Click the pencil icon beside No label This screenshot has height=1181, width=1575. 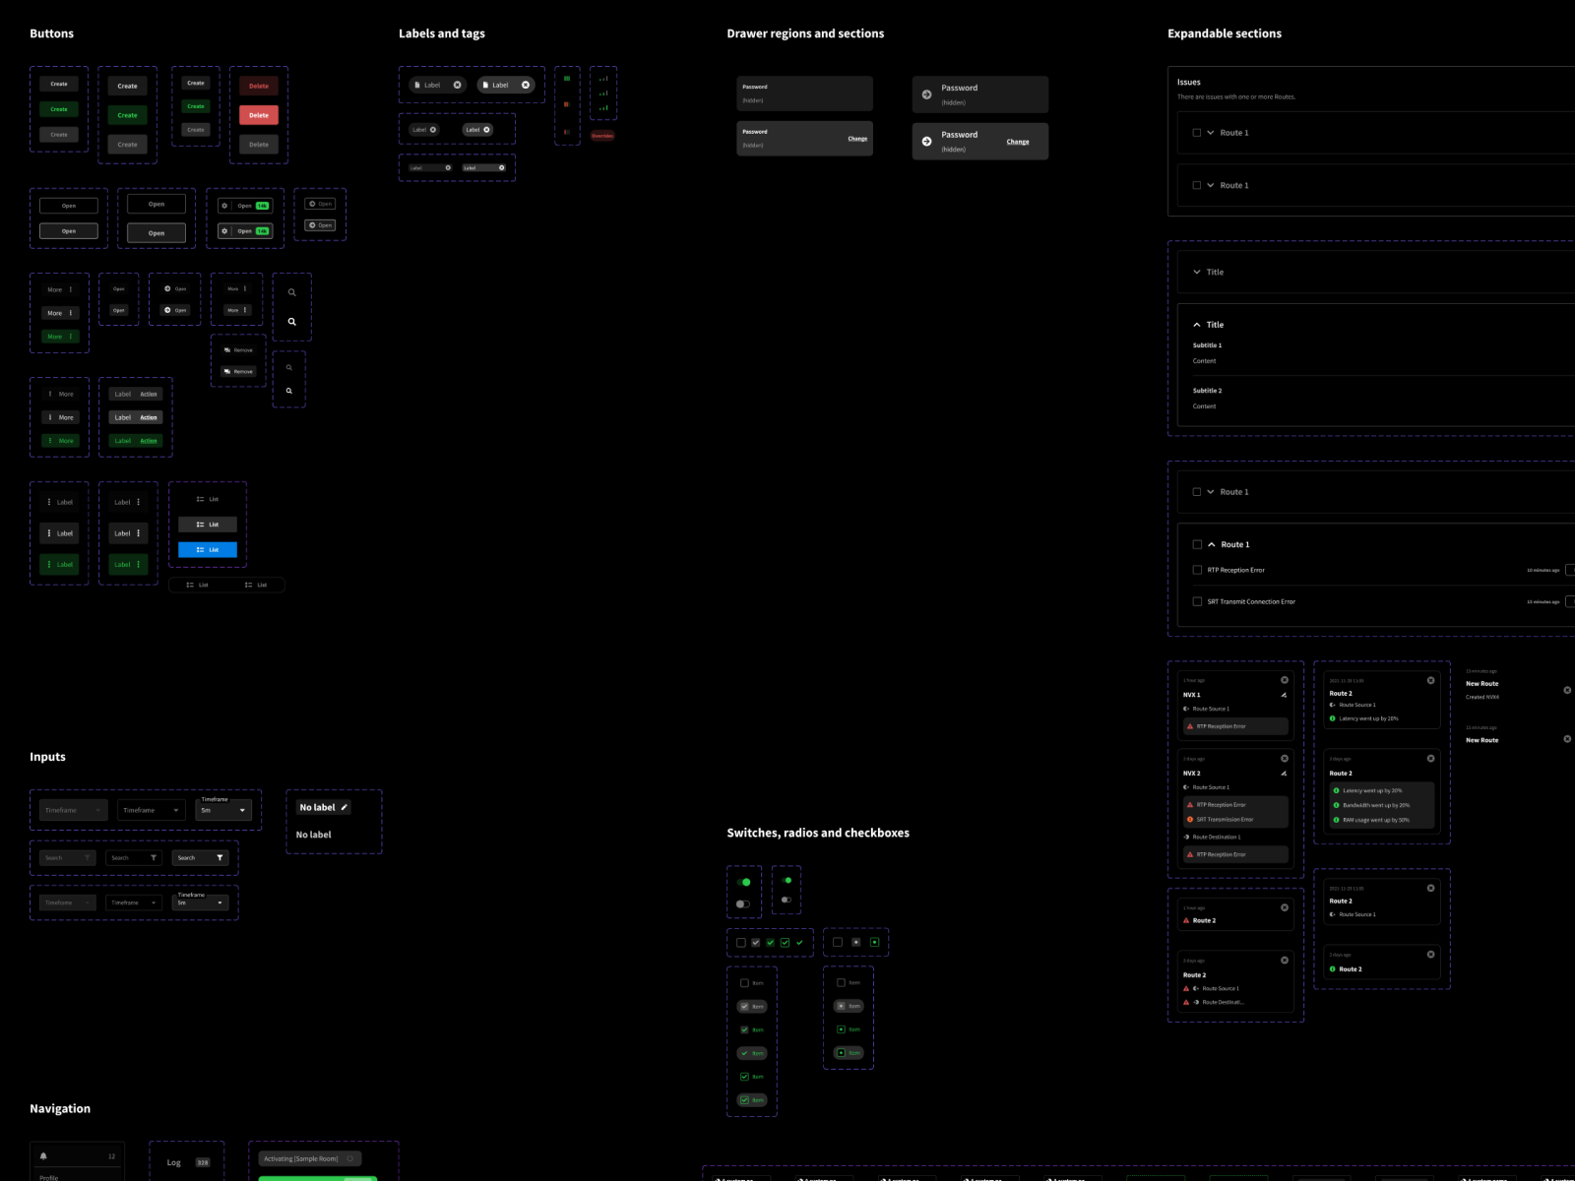(345, 807)
